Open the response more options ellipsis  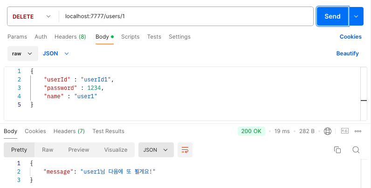click(x=358, y=131)
